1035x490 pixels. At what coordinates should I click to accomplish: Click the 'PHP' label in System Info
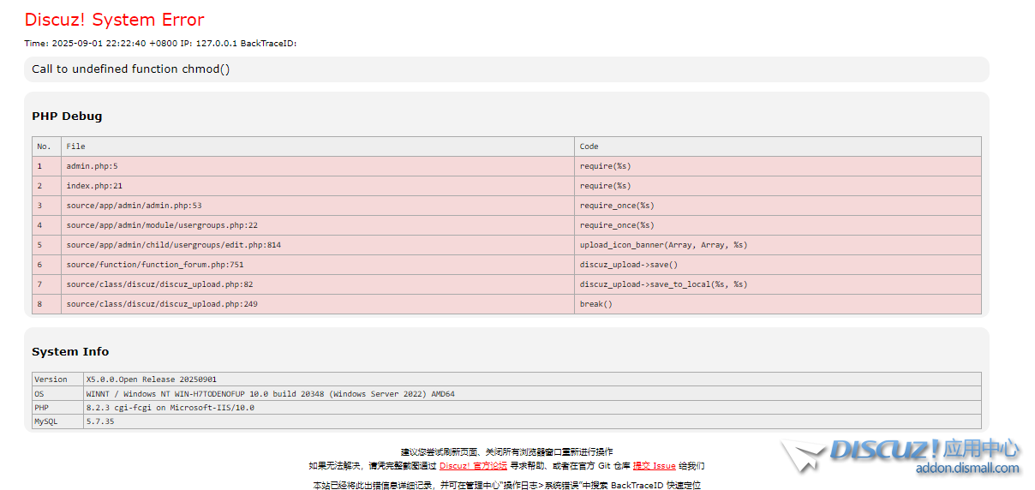click(x=57, y=408)
